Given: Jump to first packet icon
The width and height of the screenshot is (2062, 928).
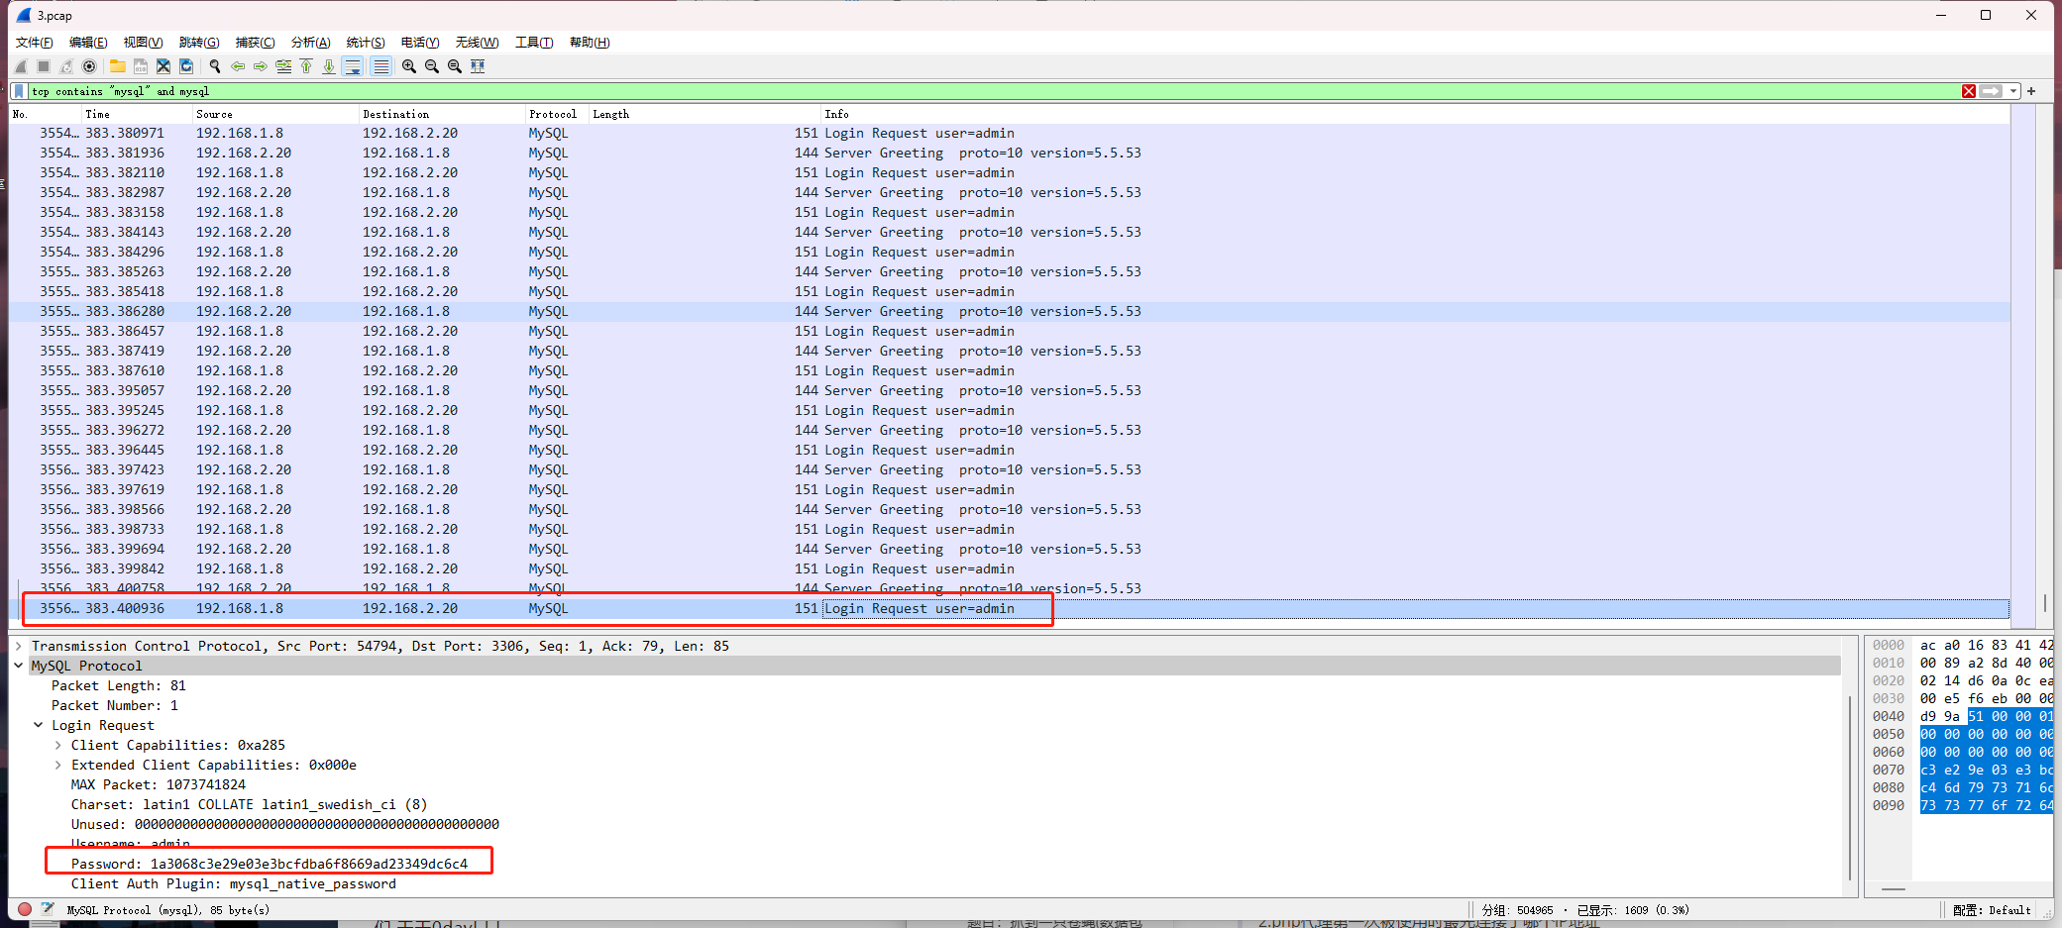Looking at the screenshot, I should point(306,66).
